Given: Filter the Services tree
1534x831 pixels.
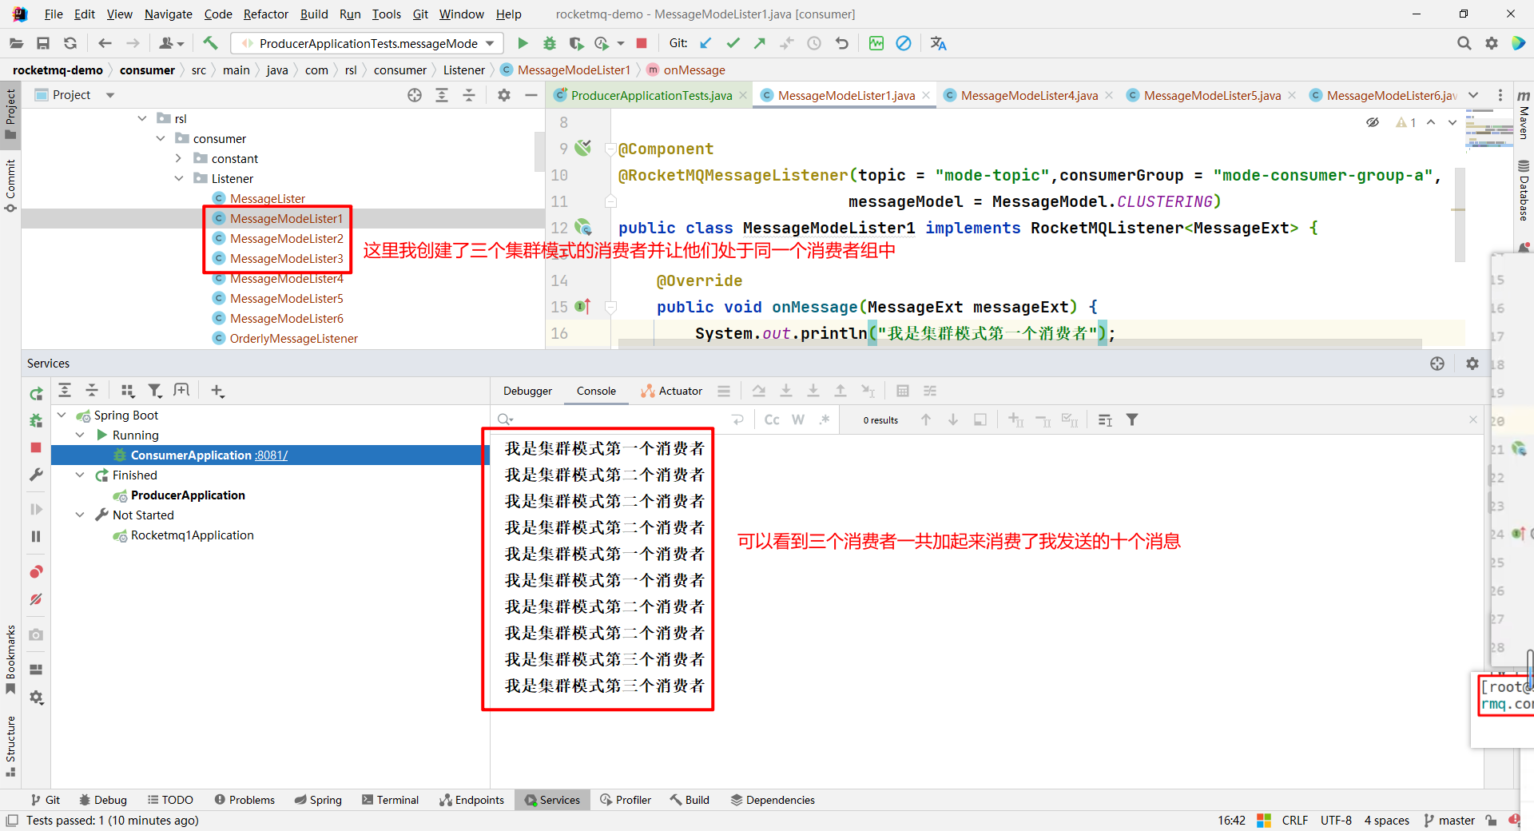Looking at the screenshot, I should coord(155,391).
